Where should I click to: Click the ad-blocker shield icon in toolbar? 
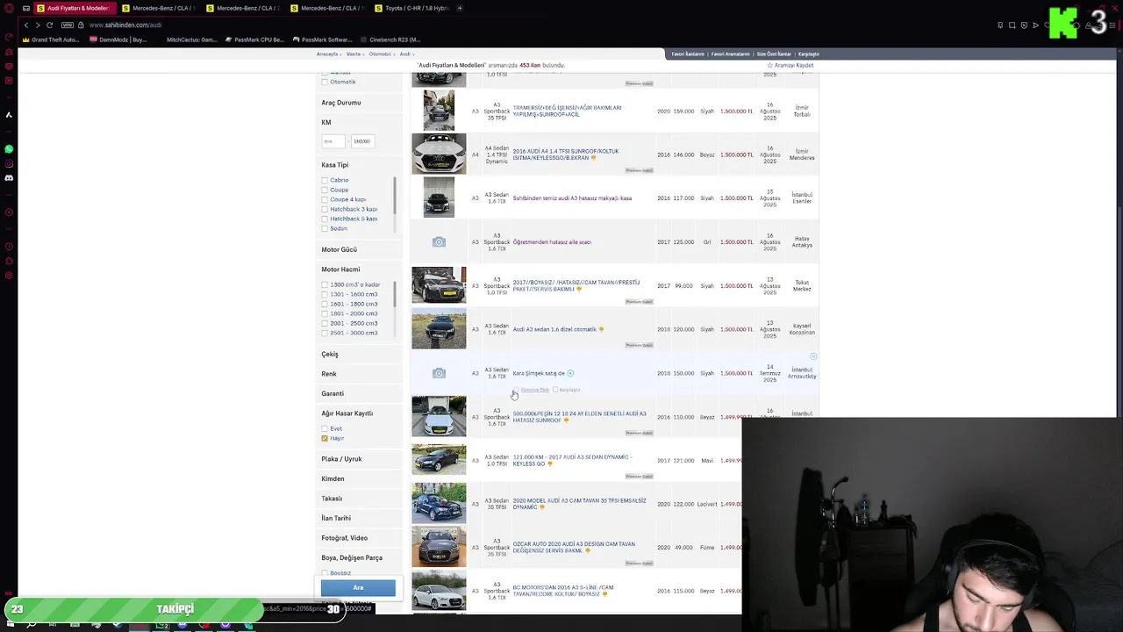pyautogui.click(x=1023, y=25)
